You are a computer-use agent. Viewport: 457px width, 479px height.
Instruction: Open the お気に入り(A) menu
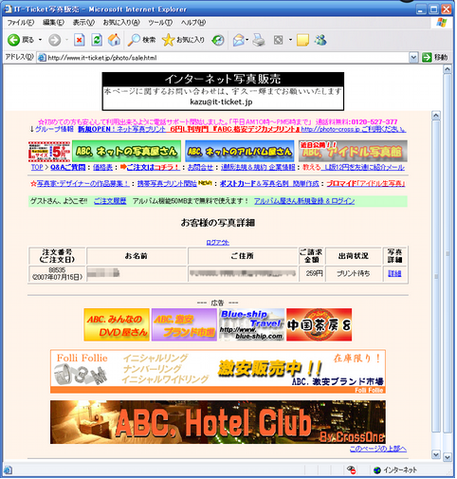click(x=121, y=23)
